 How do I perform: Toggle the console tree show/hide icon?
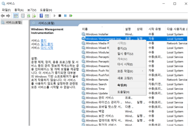pos(16,16)
